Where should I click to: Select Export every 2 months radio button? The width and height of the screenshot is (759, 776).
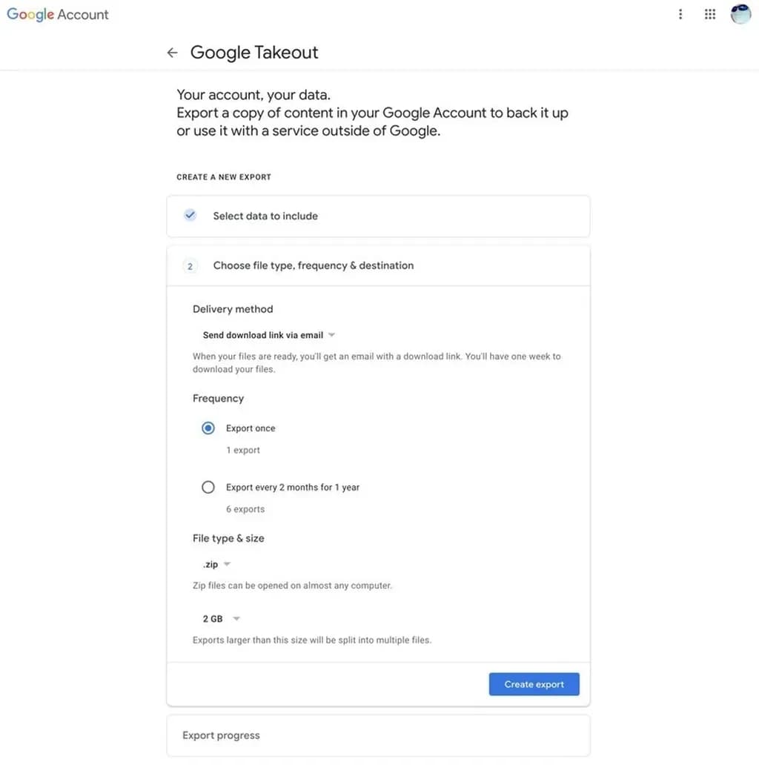pyautogui.click(x=208, y=487)
